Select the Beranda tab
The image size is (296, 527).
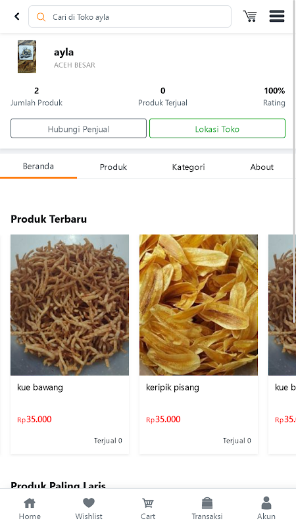pos(38,167)
